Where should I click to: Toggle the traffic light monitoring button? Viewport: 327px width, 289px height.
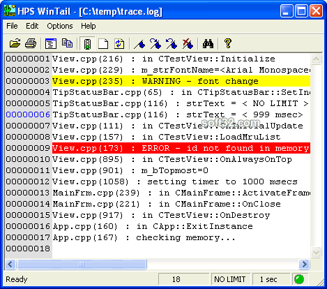click(87, 43)
